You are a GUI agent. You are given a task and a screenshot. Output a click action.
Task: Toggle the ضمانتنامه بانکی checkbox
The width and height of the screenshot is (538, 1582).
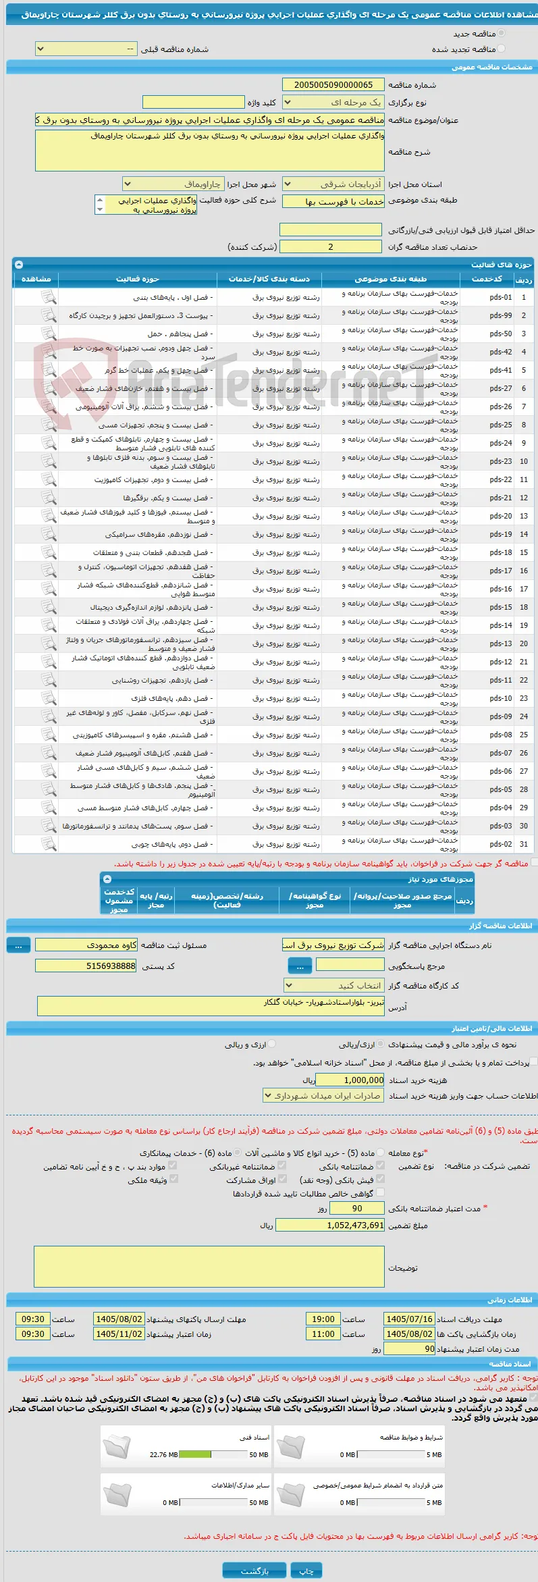(380, 1165)
